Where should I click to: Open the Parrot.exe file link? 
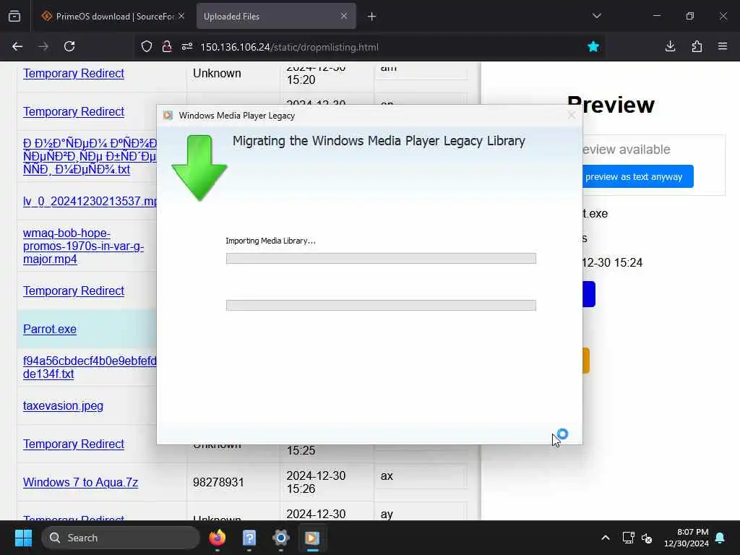tap(50, 329)
